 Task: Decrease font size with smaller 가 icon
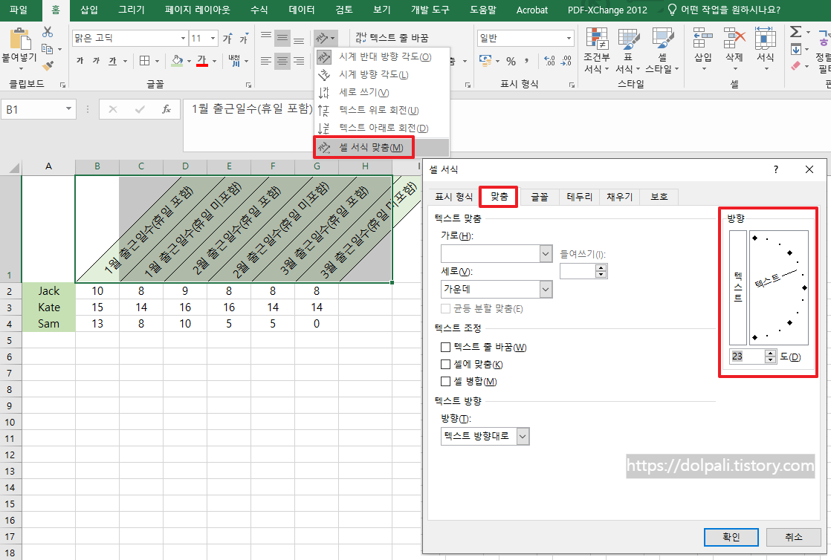[243, 38]
